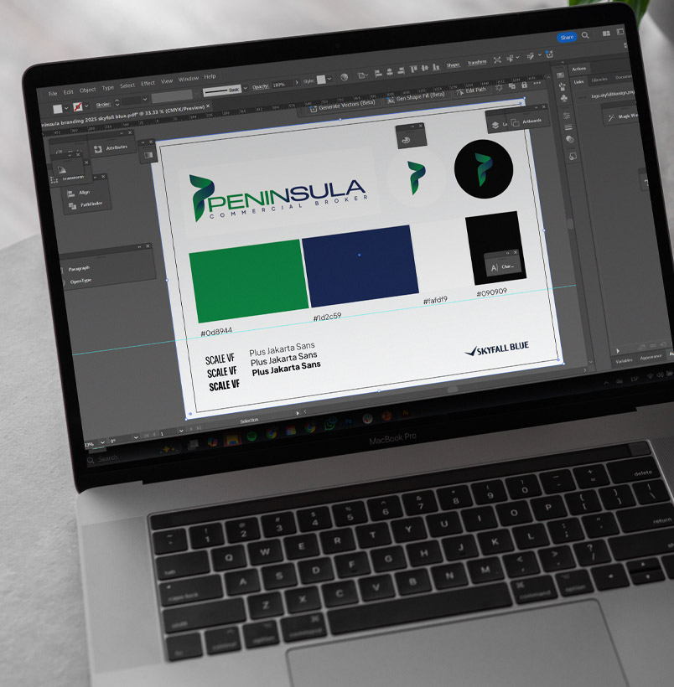
Task: Click the Opacity label link
Action: (x=260, y=87)
